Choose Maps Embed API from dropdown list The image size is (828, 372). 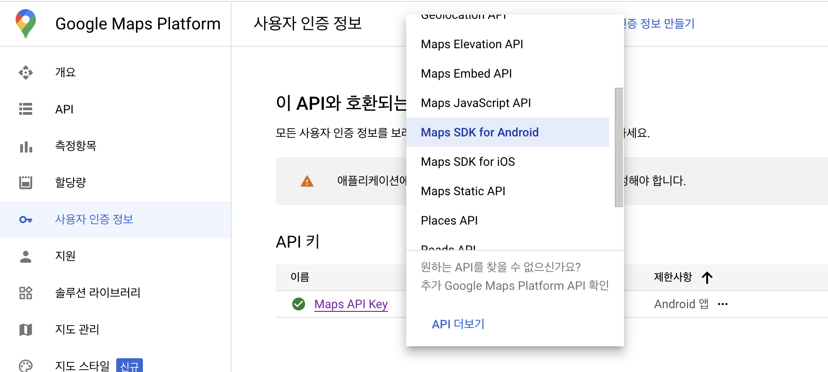[x=508, y=73]
